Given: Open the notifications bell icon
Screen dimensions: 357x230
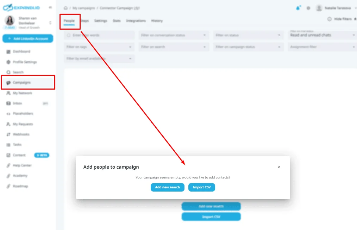Looking at the screenshot, I should point(298,8).
